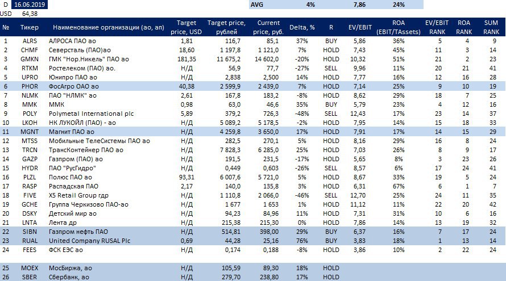The height and width of the screenshot is (281, 506).
Task: Select Газпром нефть target price 514,81
Action: 231,232
